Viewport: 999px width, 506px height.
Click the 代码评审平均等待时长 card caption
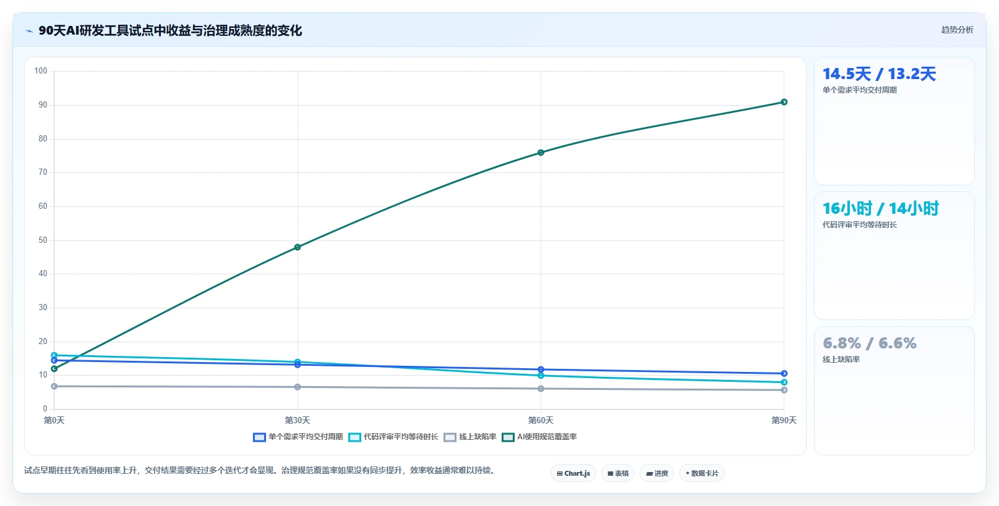pos(859,225)
